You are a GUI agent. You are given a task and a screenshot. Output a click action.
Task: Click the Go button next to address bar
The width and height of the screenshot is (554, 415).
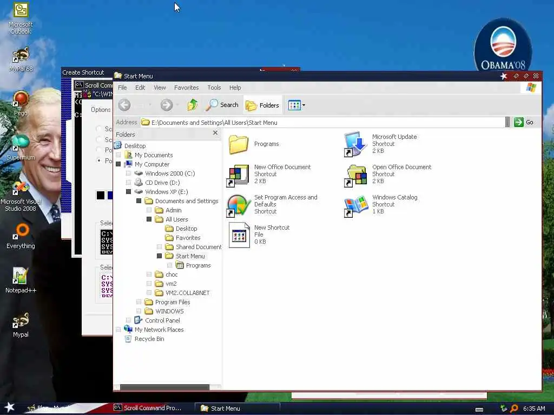(524, 122)
